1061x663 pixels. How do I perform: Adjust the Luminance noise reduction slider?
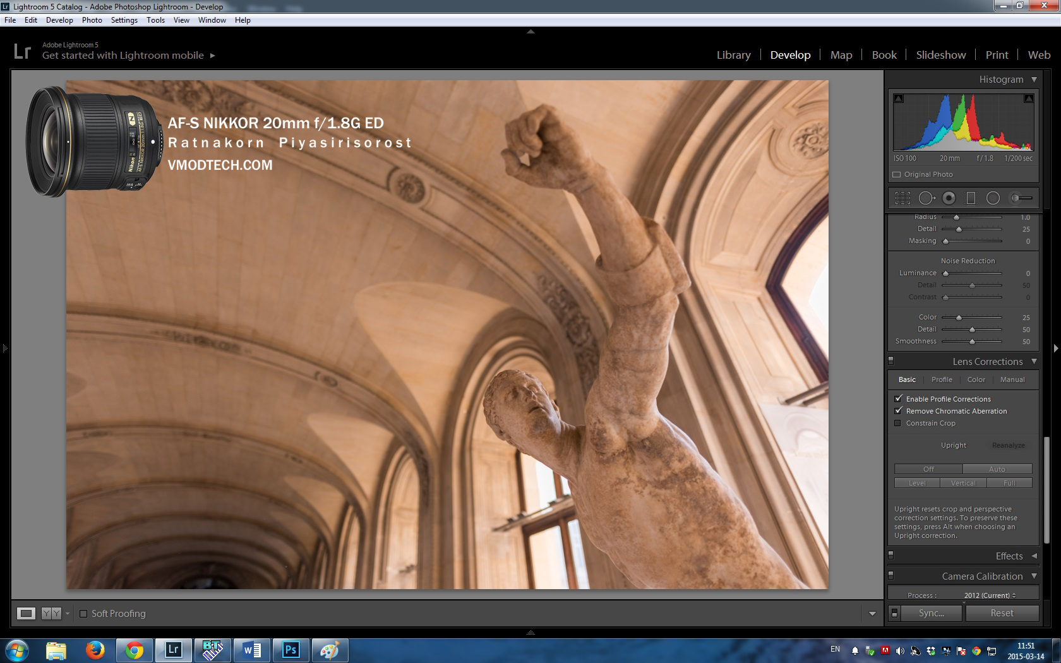click(x=945, y=273)
